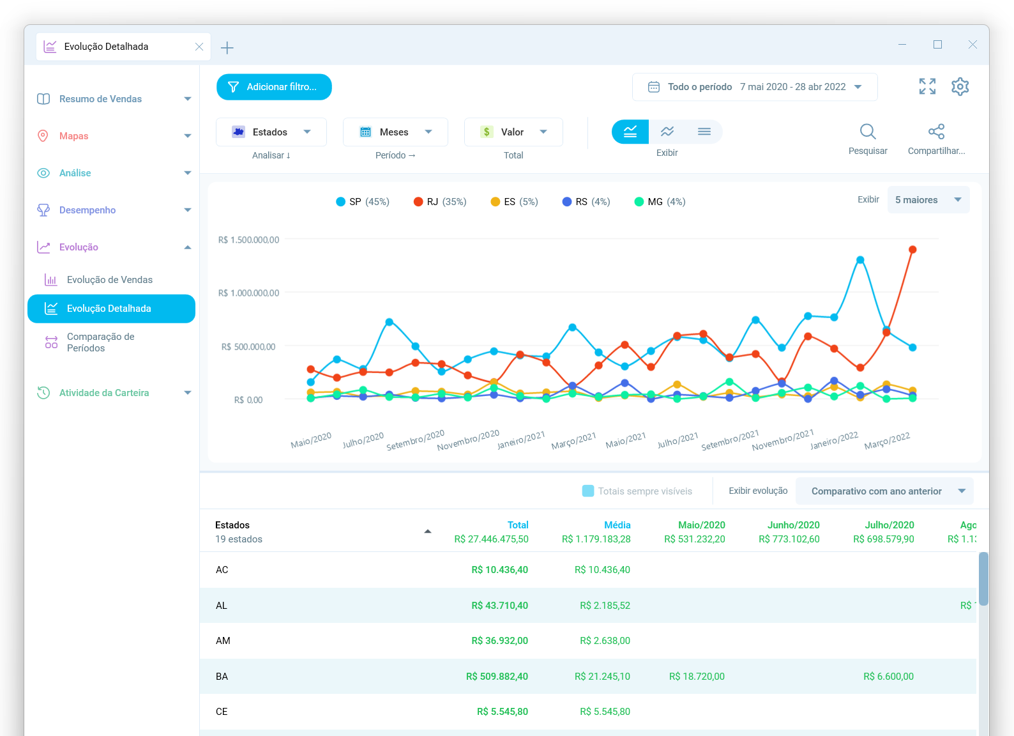Toggle Totais sempre visíveis checkbox
Image resolution: width=1014 pixels, height=736 pixels.
click(x=588, y=491)
